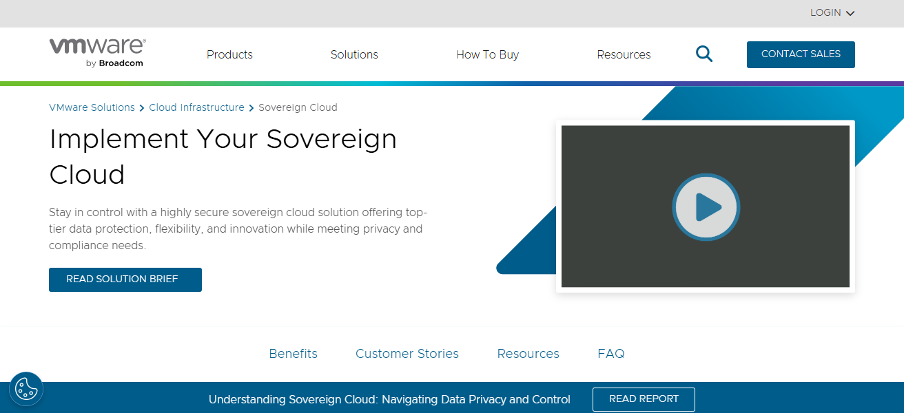Click the VMware Solutions breadcrumb
Viewport: 904px width, 413px height.
[92, 107]
